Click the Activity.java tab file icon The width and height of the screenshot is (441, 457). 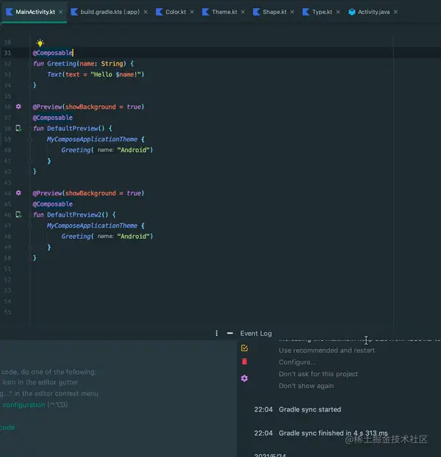pos(352,12)
